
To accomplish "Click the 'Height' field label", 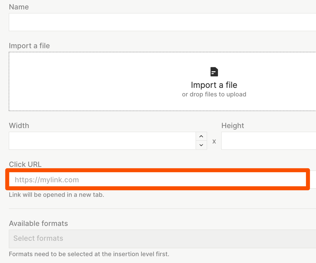I will (233, 126).
